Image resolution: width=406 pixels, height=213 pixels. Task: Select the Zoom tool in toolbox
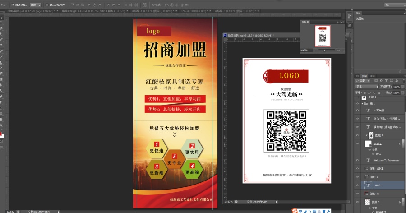[x=1, y=125]
